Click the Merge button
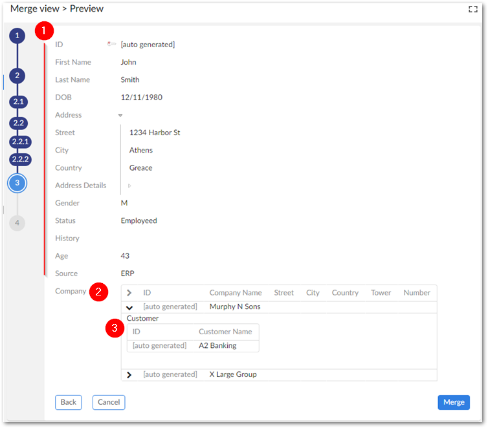Image resolution: width=488 pixels, height=428 pixels. [x=454, y=402]
